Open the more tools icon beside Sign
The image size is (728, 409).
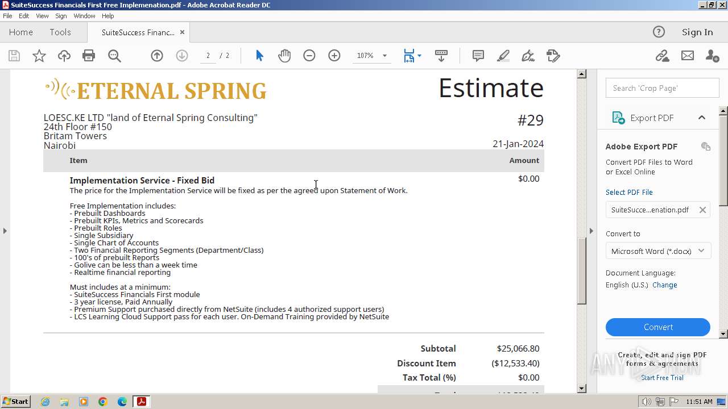[553, 56]
